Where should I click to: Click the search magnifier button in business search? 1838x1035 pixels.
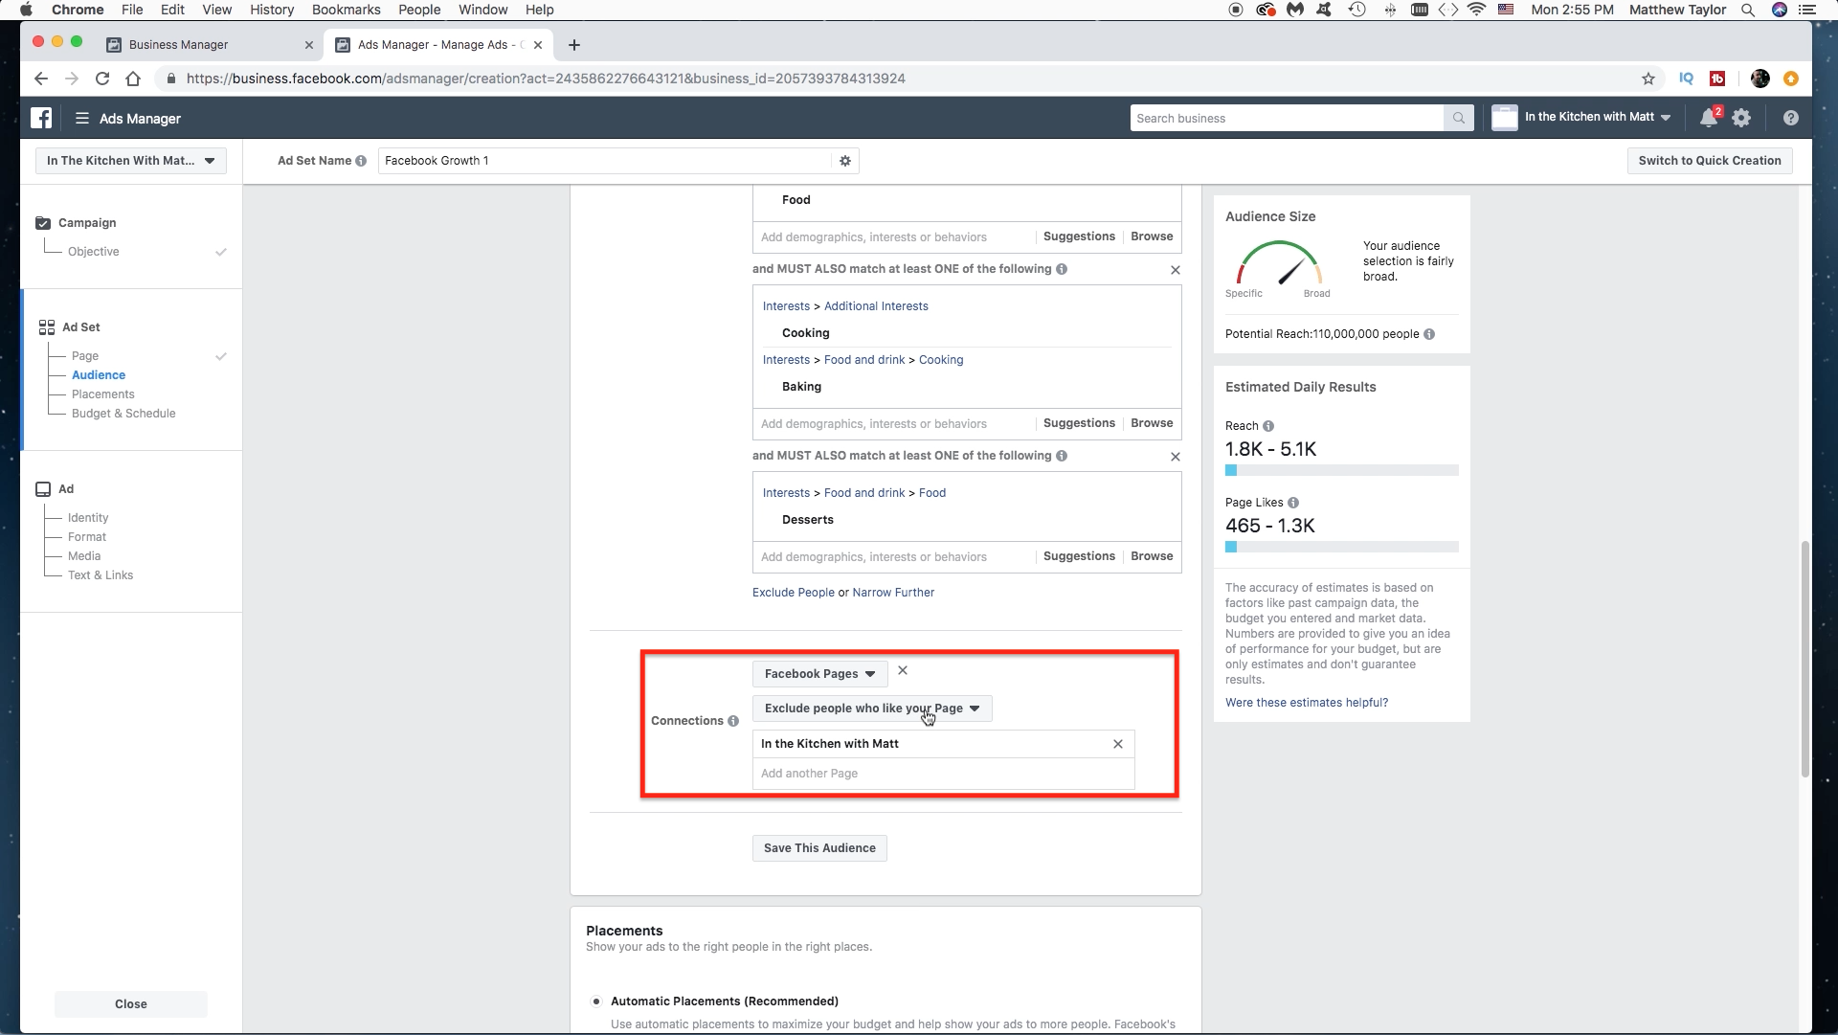click(1458, 118)
